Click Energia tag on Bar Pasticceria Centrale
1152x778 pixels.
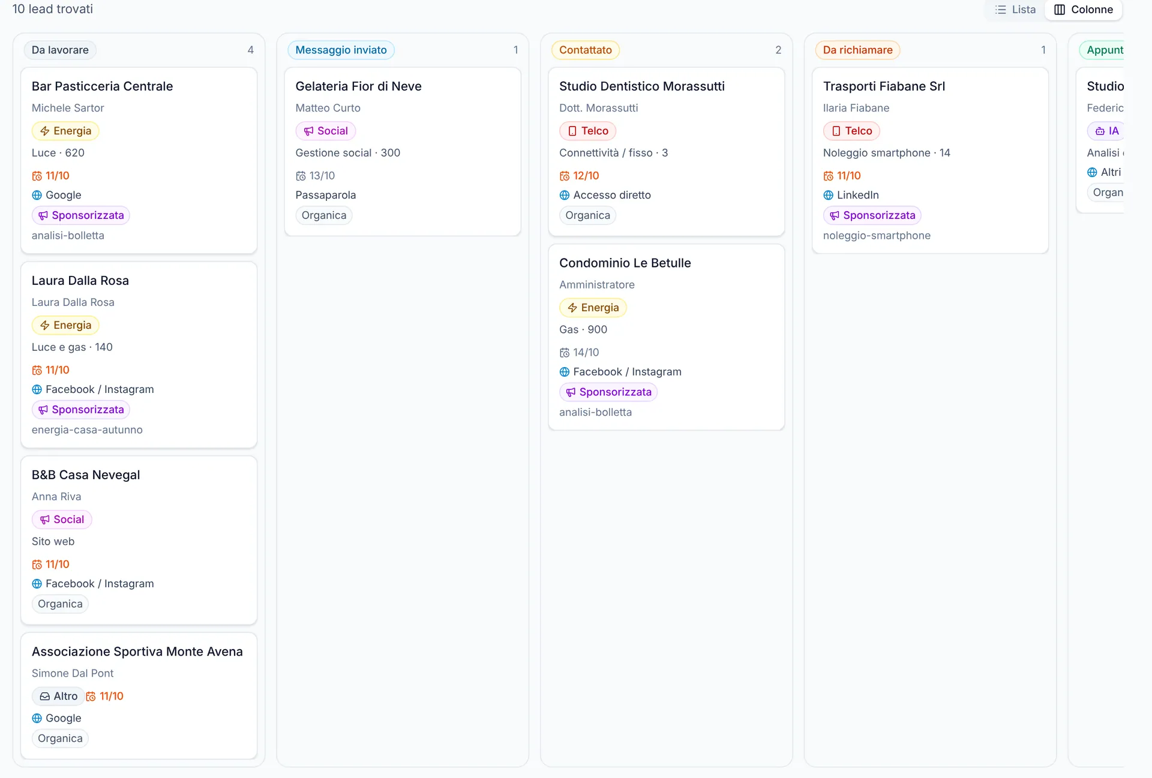click(x=65, y=131)
